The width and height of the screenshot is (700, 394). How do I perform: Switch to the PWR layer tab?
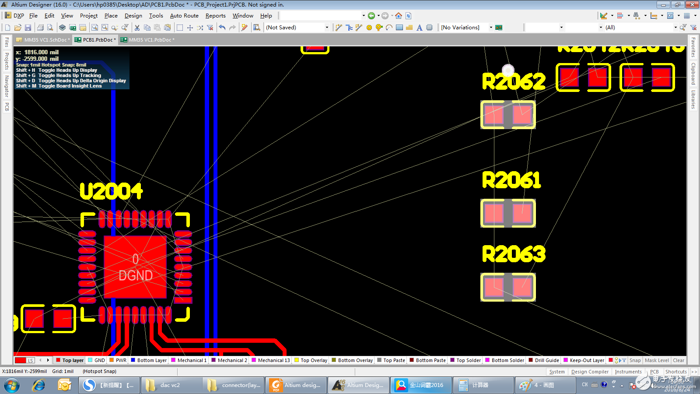tap(118, 360)
